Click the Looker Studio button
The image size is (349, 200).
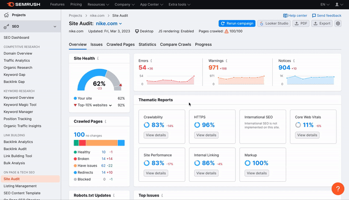274,23
